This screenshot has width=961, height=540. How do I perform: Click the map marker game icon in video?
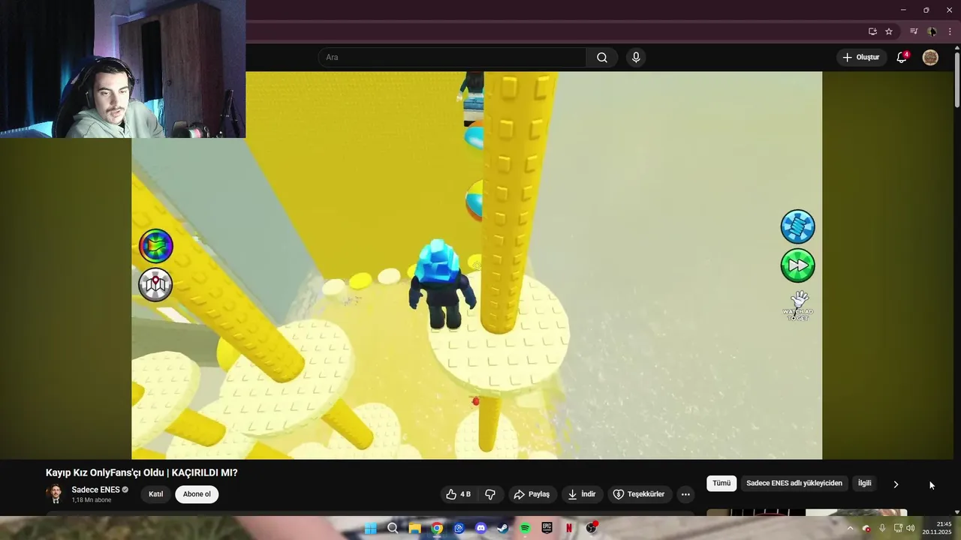click(156, 284)
